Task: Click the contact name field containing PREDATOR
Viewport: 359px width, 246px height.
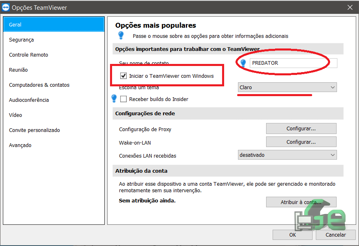Action: (x=293, y=63)
